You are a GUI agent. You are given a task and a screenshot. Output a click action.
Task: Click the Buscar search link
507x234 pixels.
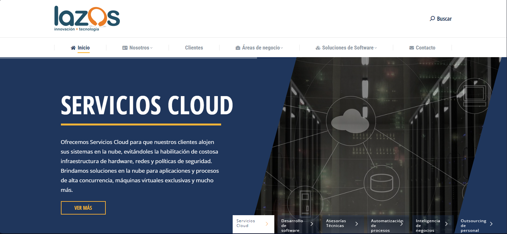(x=441, y=19)
